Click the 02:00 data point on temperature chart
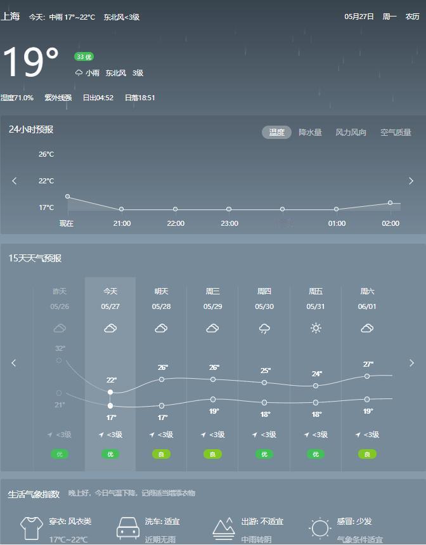The width and height of the screenshot is (426, 545). coord(390,202)
